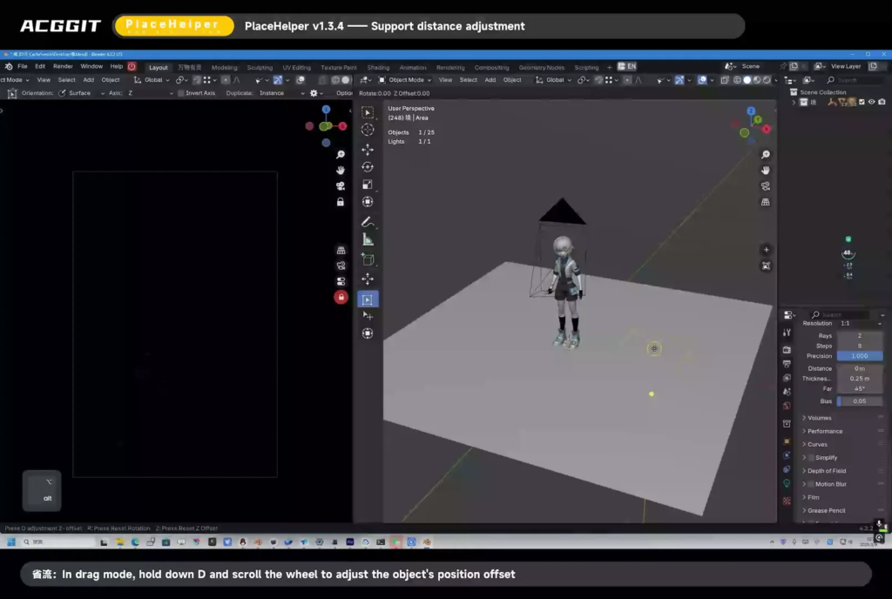The width and height of the screenshot is (892, 599).
Task: Click the zoom magnifier icon in left viewport
Action: 341,155
